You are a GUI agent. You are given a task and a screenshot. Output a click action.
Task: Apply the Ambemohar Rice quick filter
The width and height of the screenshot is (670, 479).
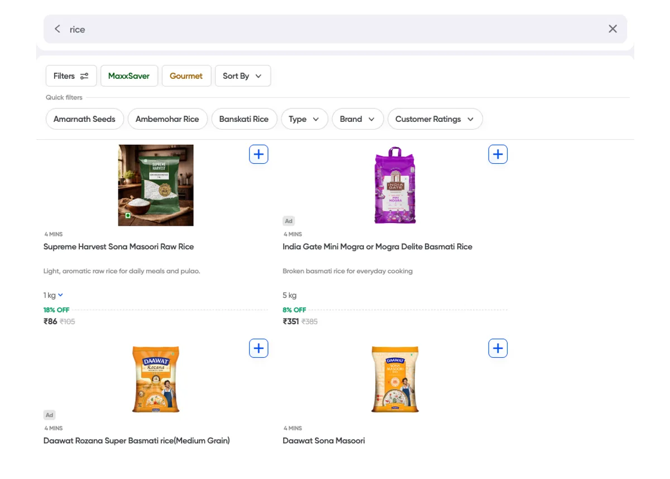click(x=167, y=119)
